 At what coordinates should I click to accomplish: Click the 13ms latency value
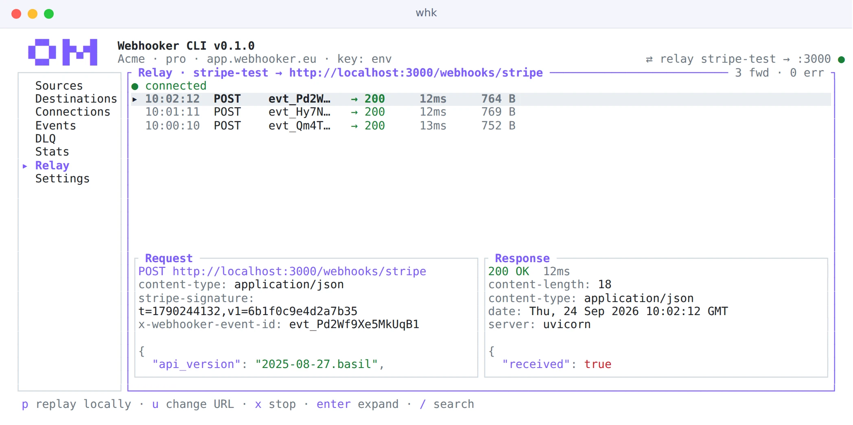pos(433,126)
